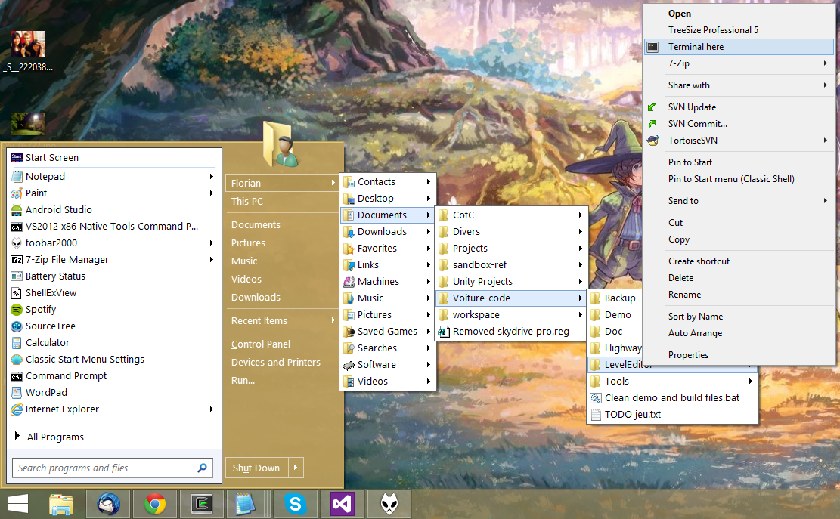Screen dimensions: 840x519
Task: Click the Shut Down button
Action: pyautogui.click(x=256, y=468)
